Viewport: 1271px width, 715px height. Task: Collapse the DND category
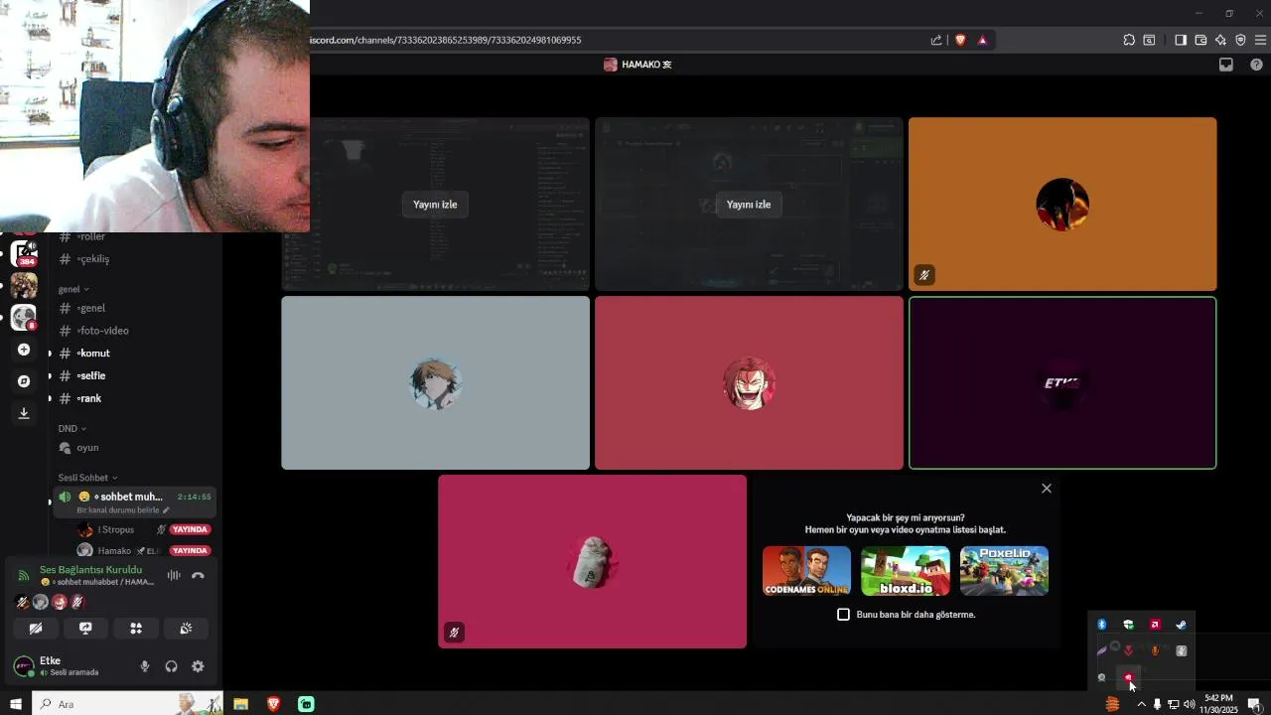[x=71, y=429]
